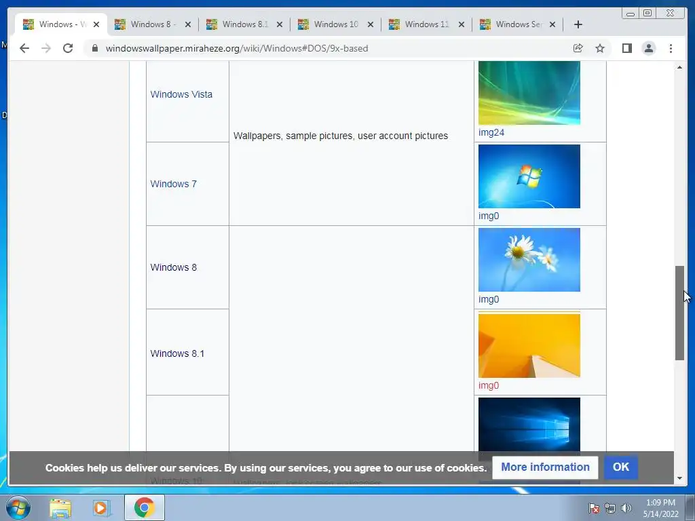Click the scrollbar up arrow
Viewport: 695px width, 521px height.
tap(679, 67)
